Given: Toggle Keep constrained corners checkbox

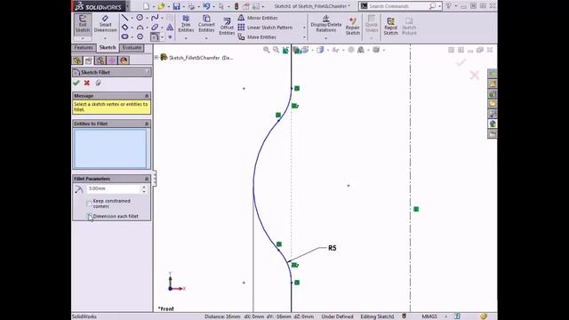Looking at the screenshot, I should point(89,204).
